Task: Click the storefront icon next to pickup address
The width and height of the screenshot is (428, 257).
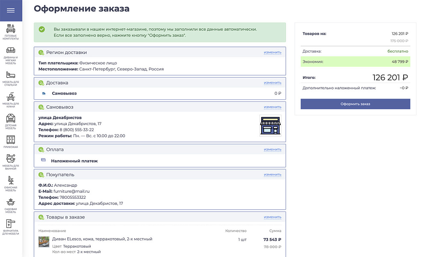Action: (x=271, y=126)
